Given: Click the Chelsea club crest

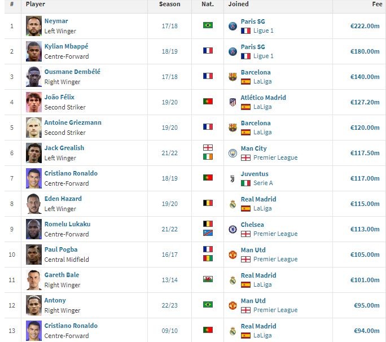Looking at the screenshot, I should (233, 229).
